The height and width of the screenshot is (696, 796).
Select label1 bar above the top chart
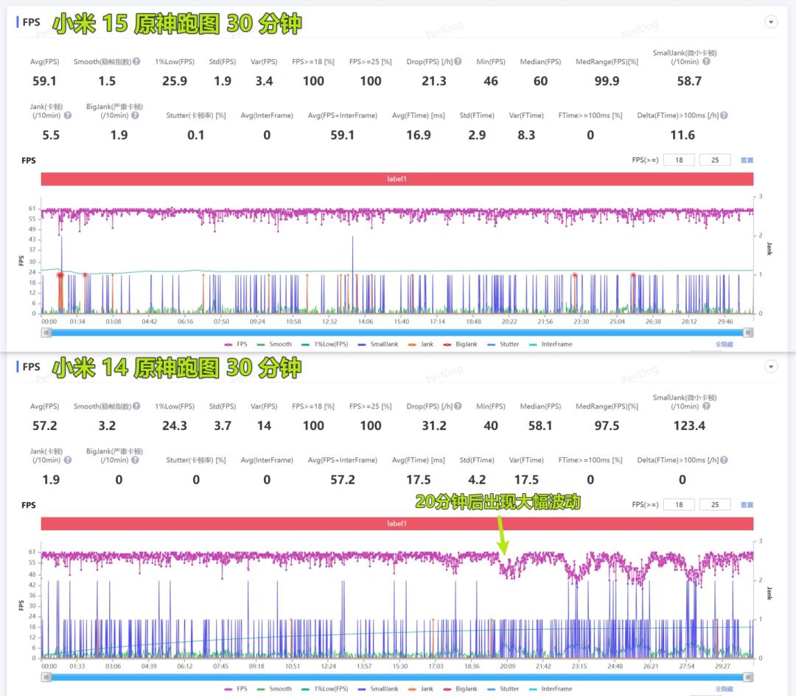coord(397,179)
